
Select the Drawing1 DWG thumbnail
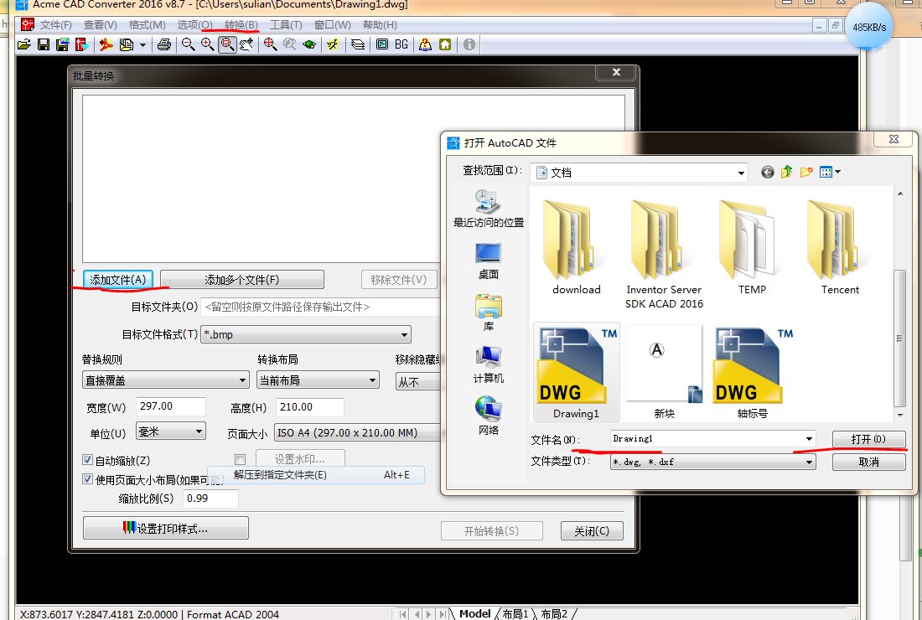click(576, 364)
